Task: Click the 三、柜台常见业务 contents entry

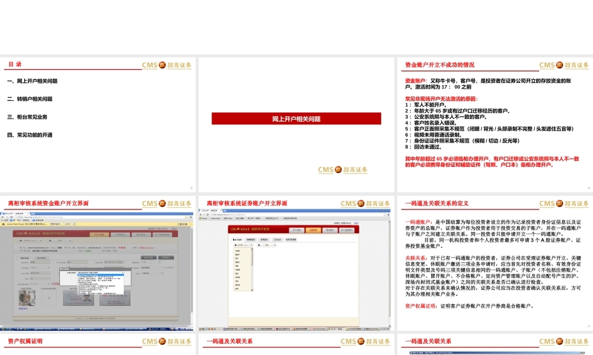Action: 27,117
